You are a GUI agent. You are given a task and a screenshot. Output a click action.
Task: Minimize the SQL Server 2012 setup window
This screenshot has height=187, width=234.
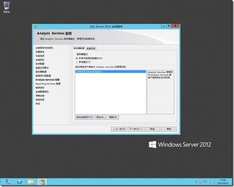point(164,26)
